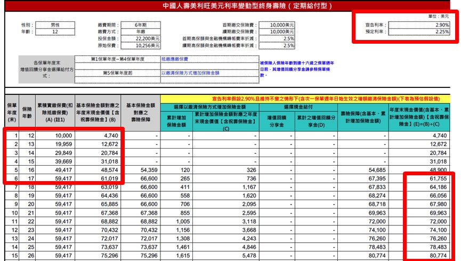Select cell showing 64,436

[x=98, y=195]
